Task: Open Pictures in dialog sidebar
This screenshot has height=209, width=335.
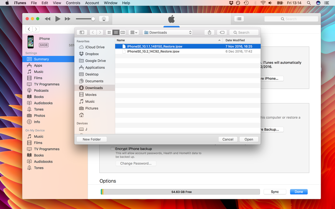Action: pos(95,108)
